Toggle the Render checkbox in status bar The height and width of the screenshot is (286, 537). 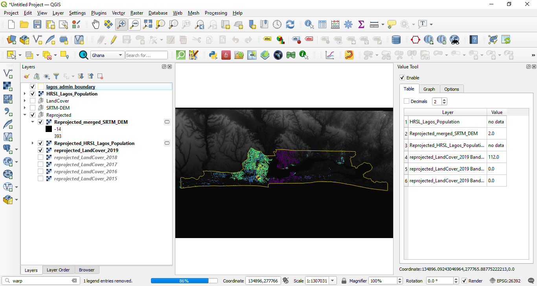(464, 281)
